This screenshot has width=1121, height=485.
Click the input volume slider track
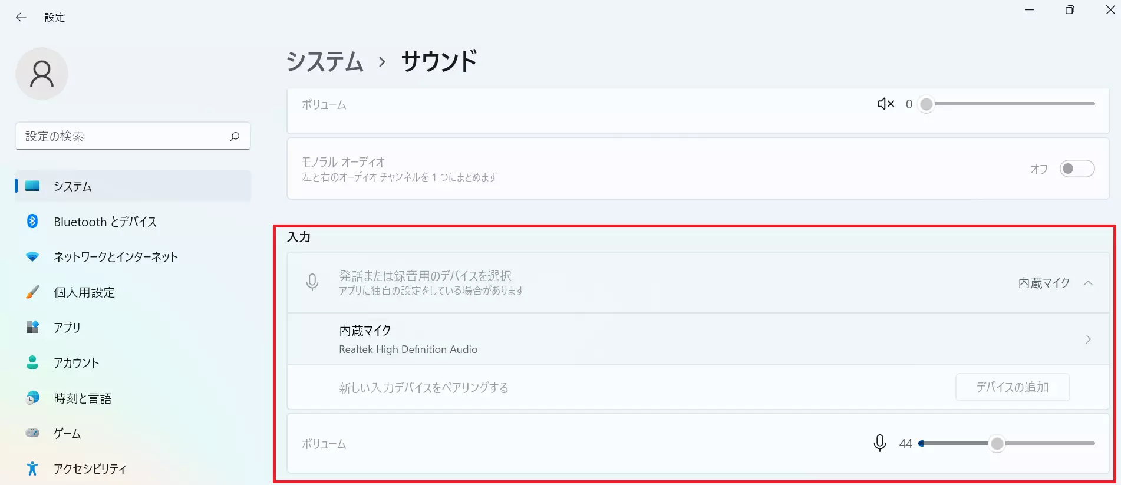pyautogui.click(x=1007, y=443)
